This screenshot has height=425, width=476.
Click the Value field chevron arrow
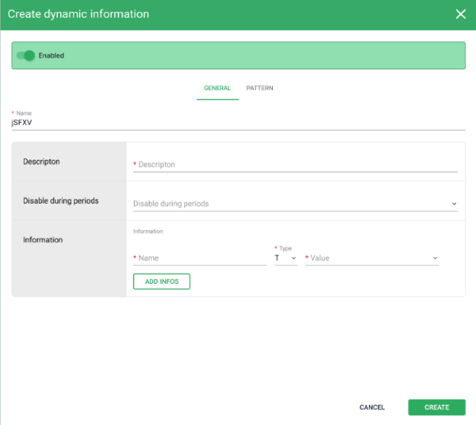435,259
